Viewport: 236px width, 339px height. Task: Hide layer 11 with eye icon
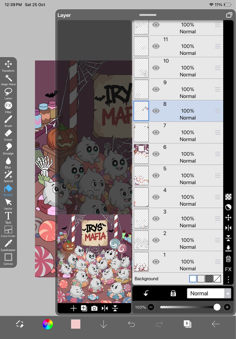(x=156, y=46)
